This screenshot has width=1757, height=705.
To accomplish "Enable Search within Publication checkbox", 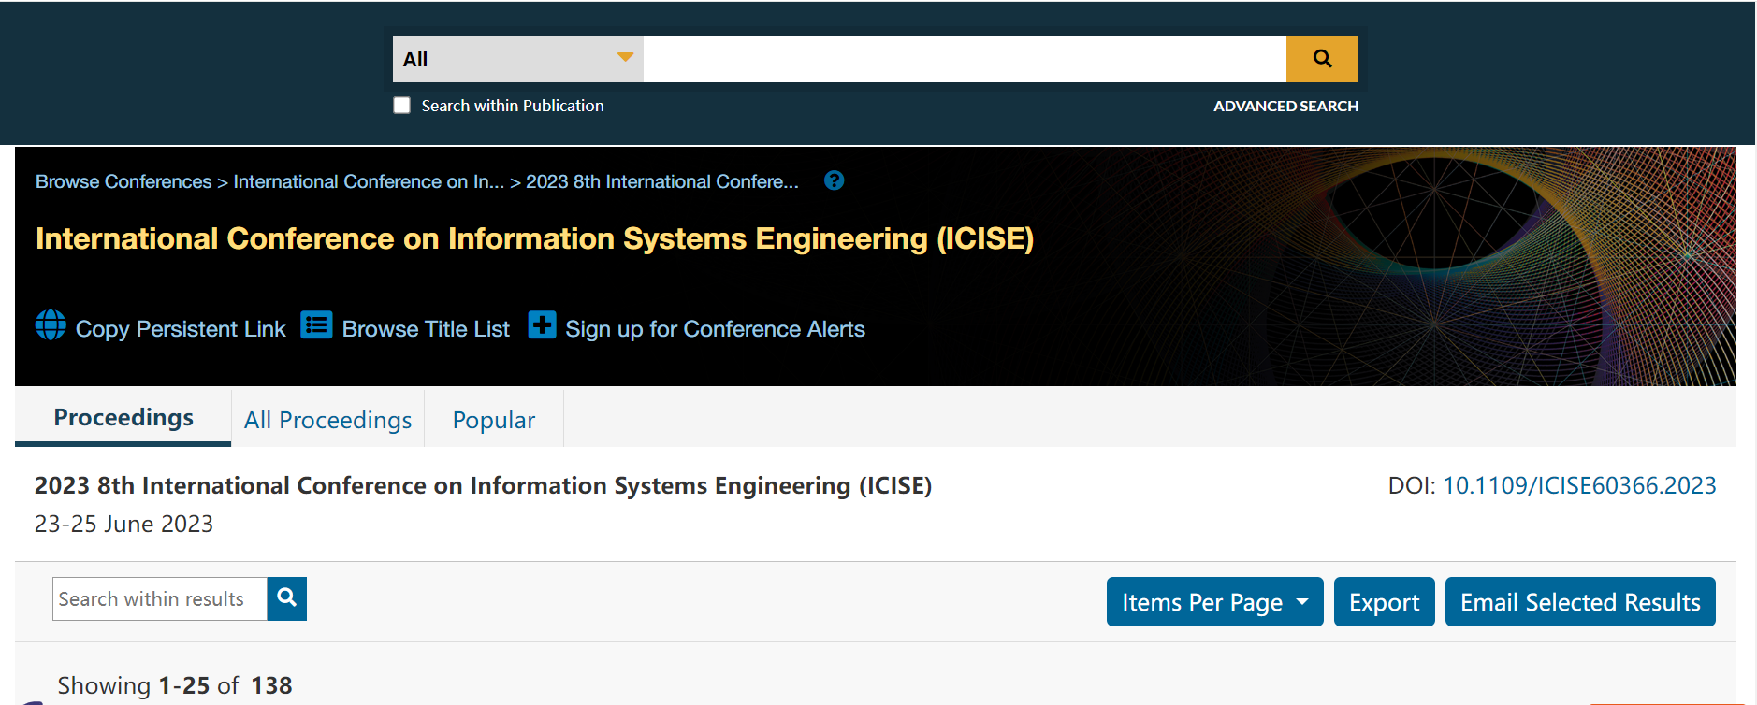I will click(x=402, y=106).
